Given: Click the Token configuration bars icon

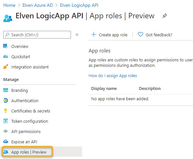Looking at the screenshot, I should pos(5,121).
